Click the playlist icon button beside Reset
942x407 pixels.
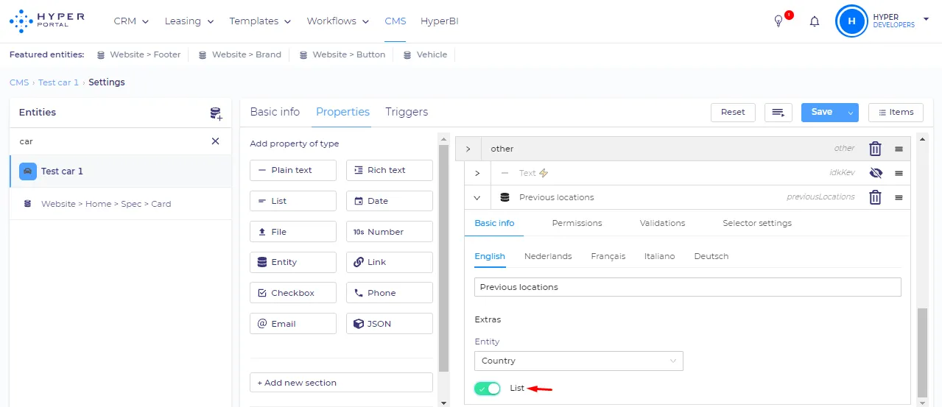(x=778, y=112)
